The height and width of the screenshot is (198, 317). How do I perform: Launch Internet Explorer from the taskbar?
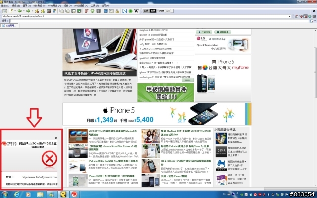(x=16, y=194)
